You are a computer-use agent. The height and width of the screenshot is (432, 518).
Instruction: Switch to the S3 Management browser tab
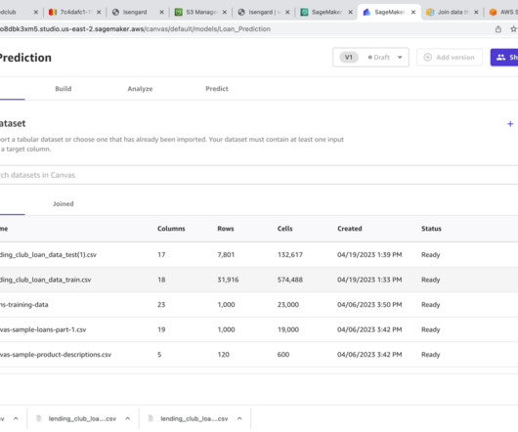201,13
